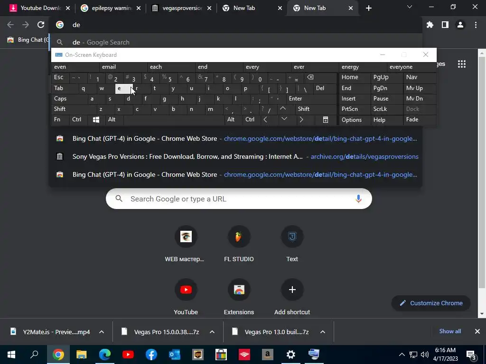Select the 'every' word suggestion

coord(267,67)
